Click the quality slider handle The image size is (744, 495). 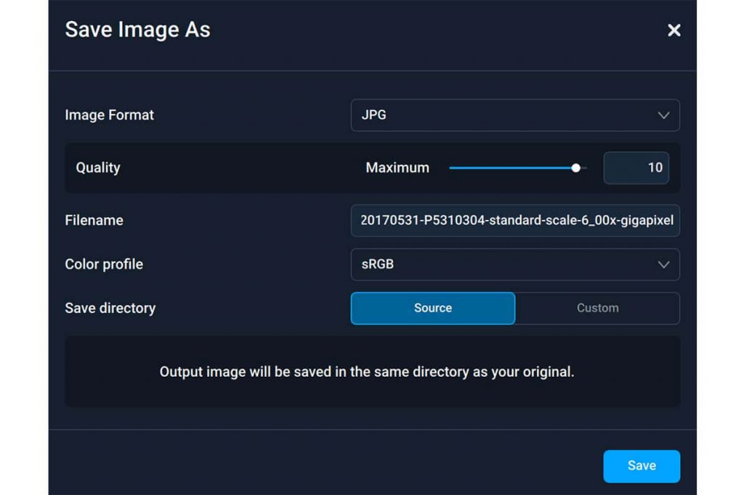tap(575, 168)
